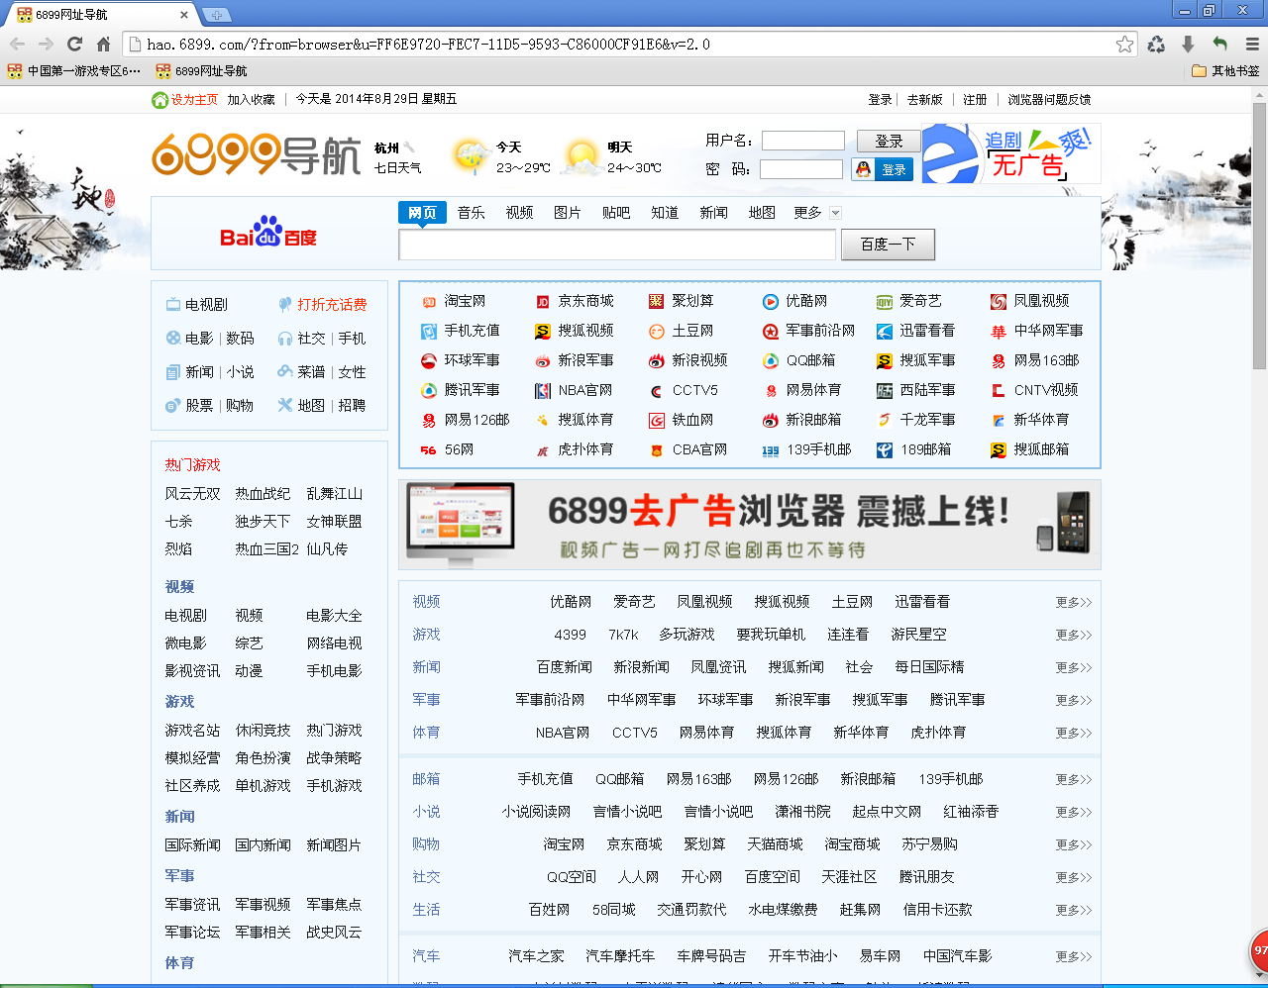
Task: Click the 腾讯军事 icon
Action: pyautogui.click(x=429, y=391)
